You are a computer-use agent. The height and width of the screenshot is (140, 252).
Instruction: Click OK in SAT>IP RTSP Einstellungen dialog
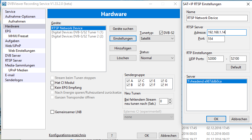pos(216,119)
